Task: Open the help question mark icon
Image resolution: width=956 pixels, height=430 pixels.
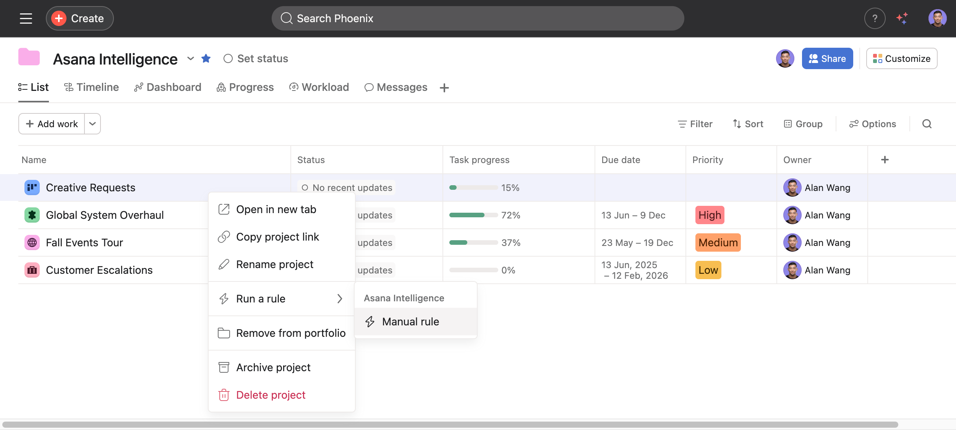Action: click(x=875, y=18)
